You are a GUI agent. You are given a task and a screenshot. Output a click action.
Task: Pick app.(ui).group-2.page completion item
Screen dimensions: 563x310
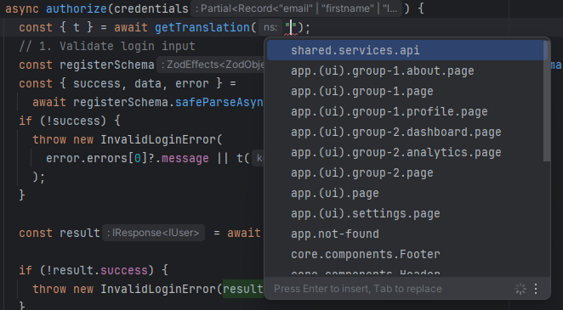[407, 172]
